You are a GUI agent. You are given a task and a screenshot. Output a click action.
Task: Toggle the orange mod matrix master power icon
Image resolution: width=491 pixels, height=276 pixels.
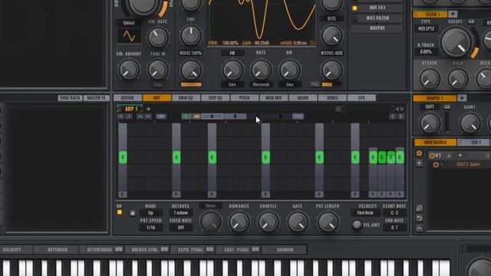pyautogui.click(x=420, y=153)
